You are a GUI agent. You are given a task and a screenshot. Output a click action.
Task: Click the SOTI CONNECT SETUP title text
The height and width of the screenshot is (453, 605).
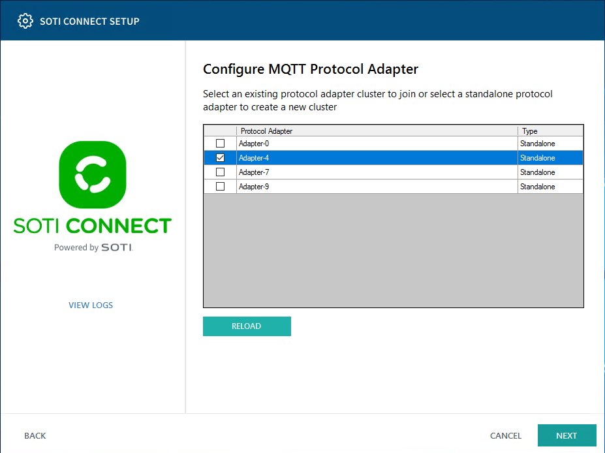(89, 22)
